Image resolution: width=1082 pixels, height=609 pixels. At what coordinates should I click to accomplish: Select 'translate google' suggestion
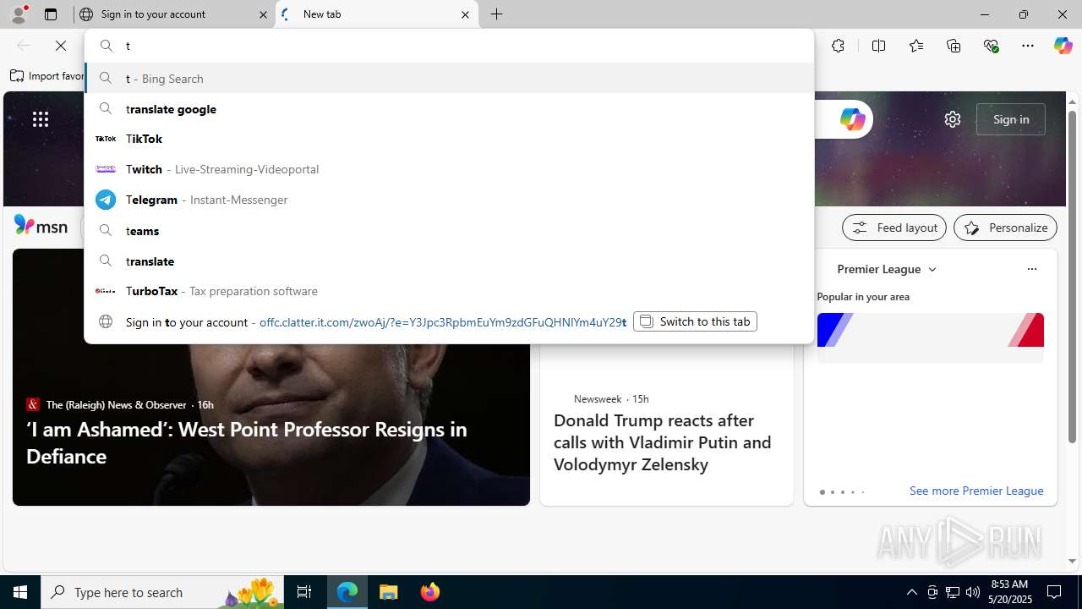(x=449, y=108)
